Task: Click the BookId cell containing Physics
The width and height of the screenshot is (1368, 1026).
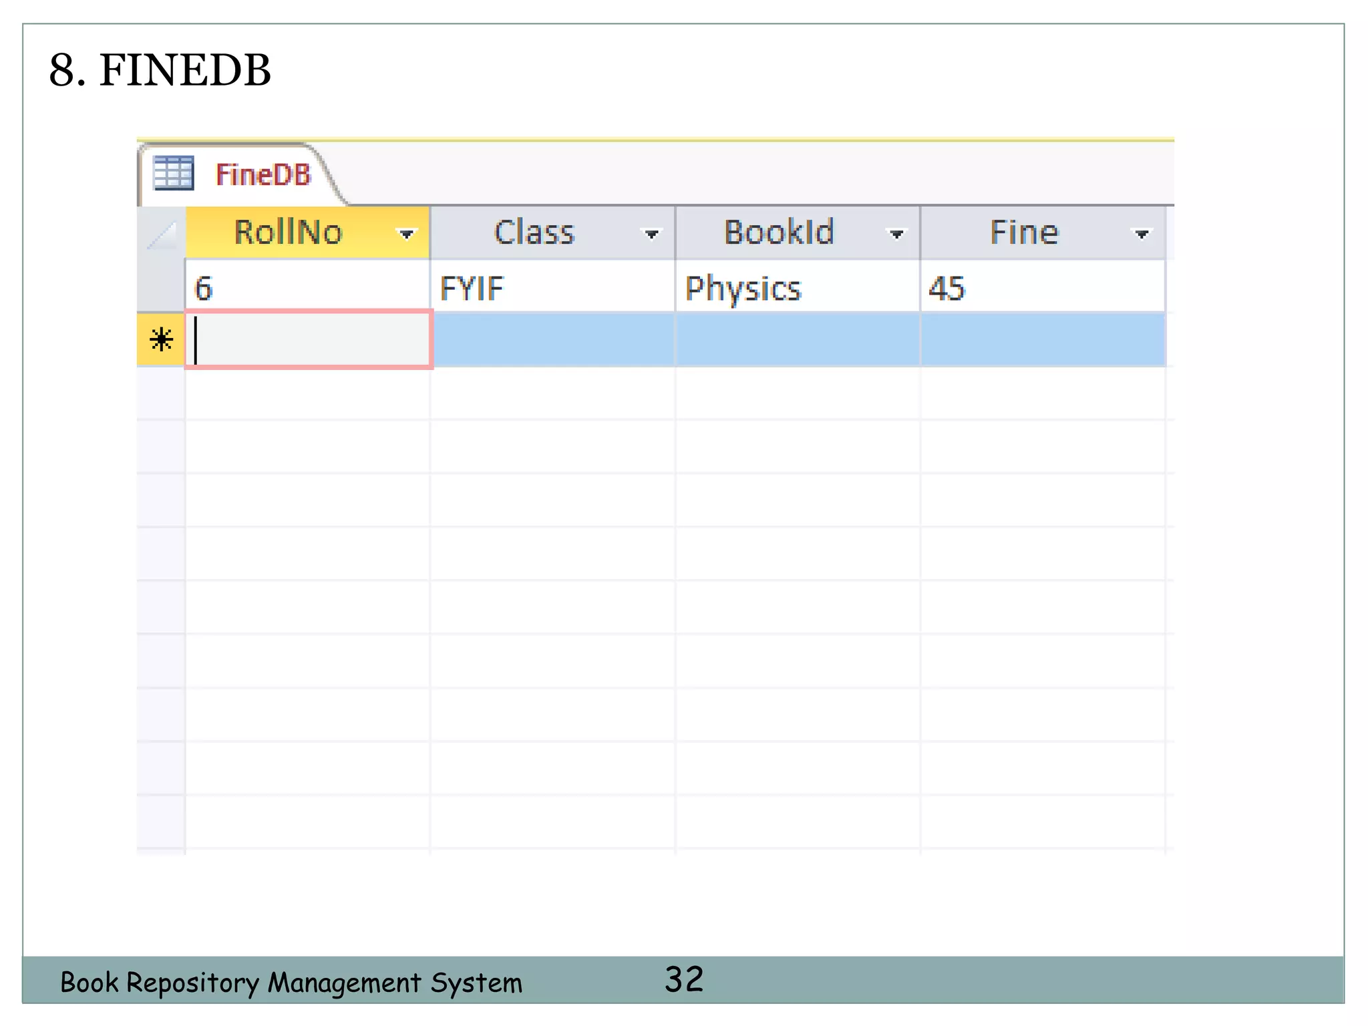Action: [x=798, y=287]
